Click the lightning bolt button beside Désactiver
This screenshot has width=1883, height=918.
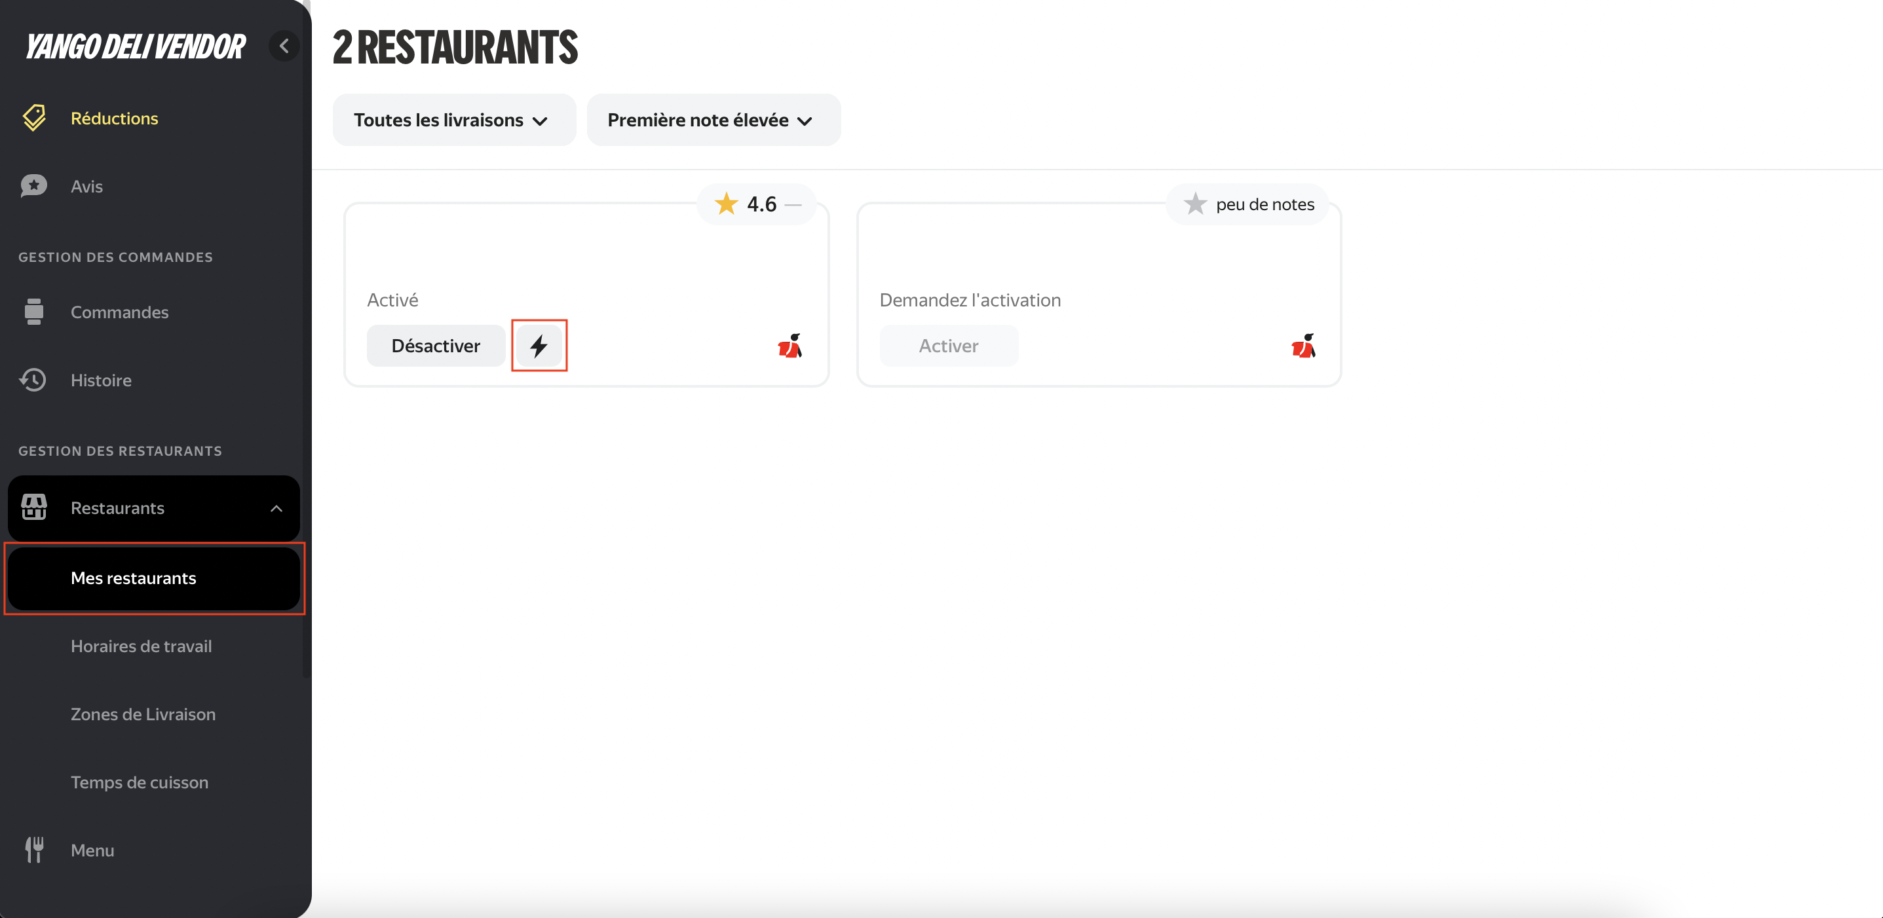[x=539, y=346]
